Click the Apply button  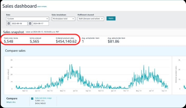(111, 18)
